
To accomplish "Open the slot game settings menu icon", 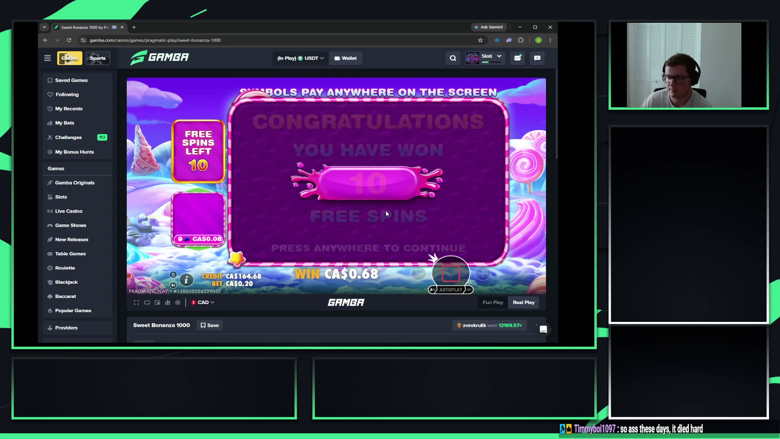I will [x=173, y=275].
